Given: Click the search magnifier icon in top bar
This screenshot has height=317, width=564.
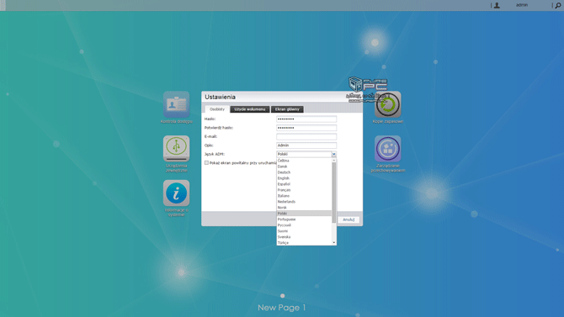Looking at the screenshot, I should tap(558, 5).
